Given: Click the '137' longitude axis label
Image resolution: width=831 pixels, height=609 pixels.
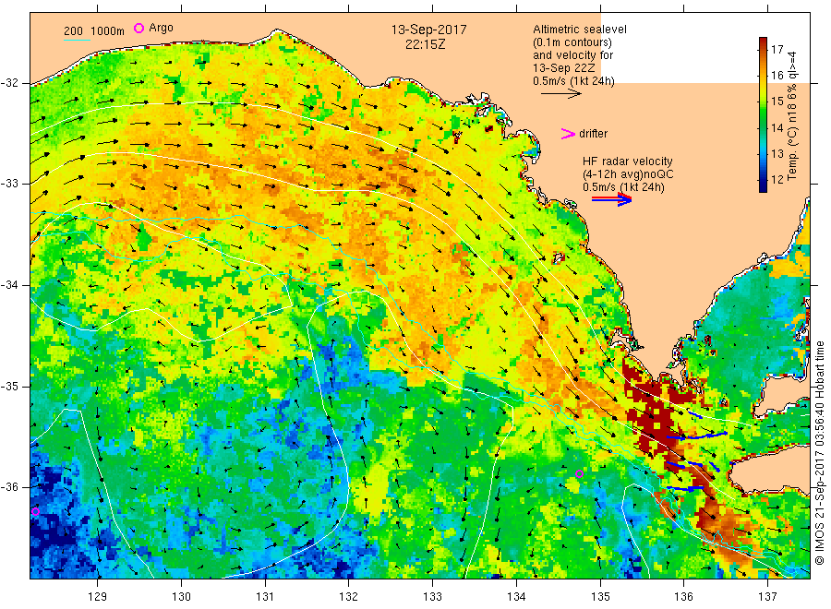Looking at the screenshot, I should point(767,597).
